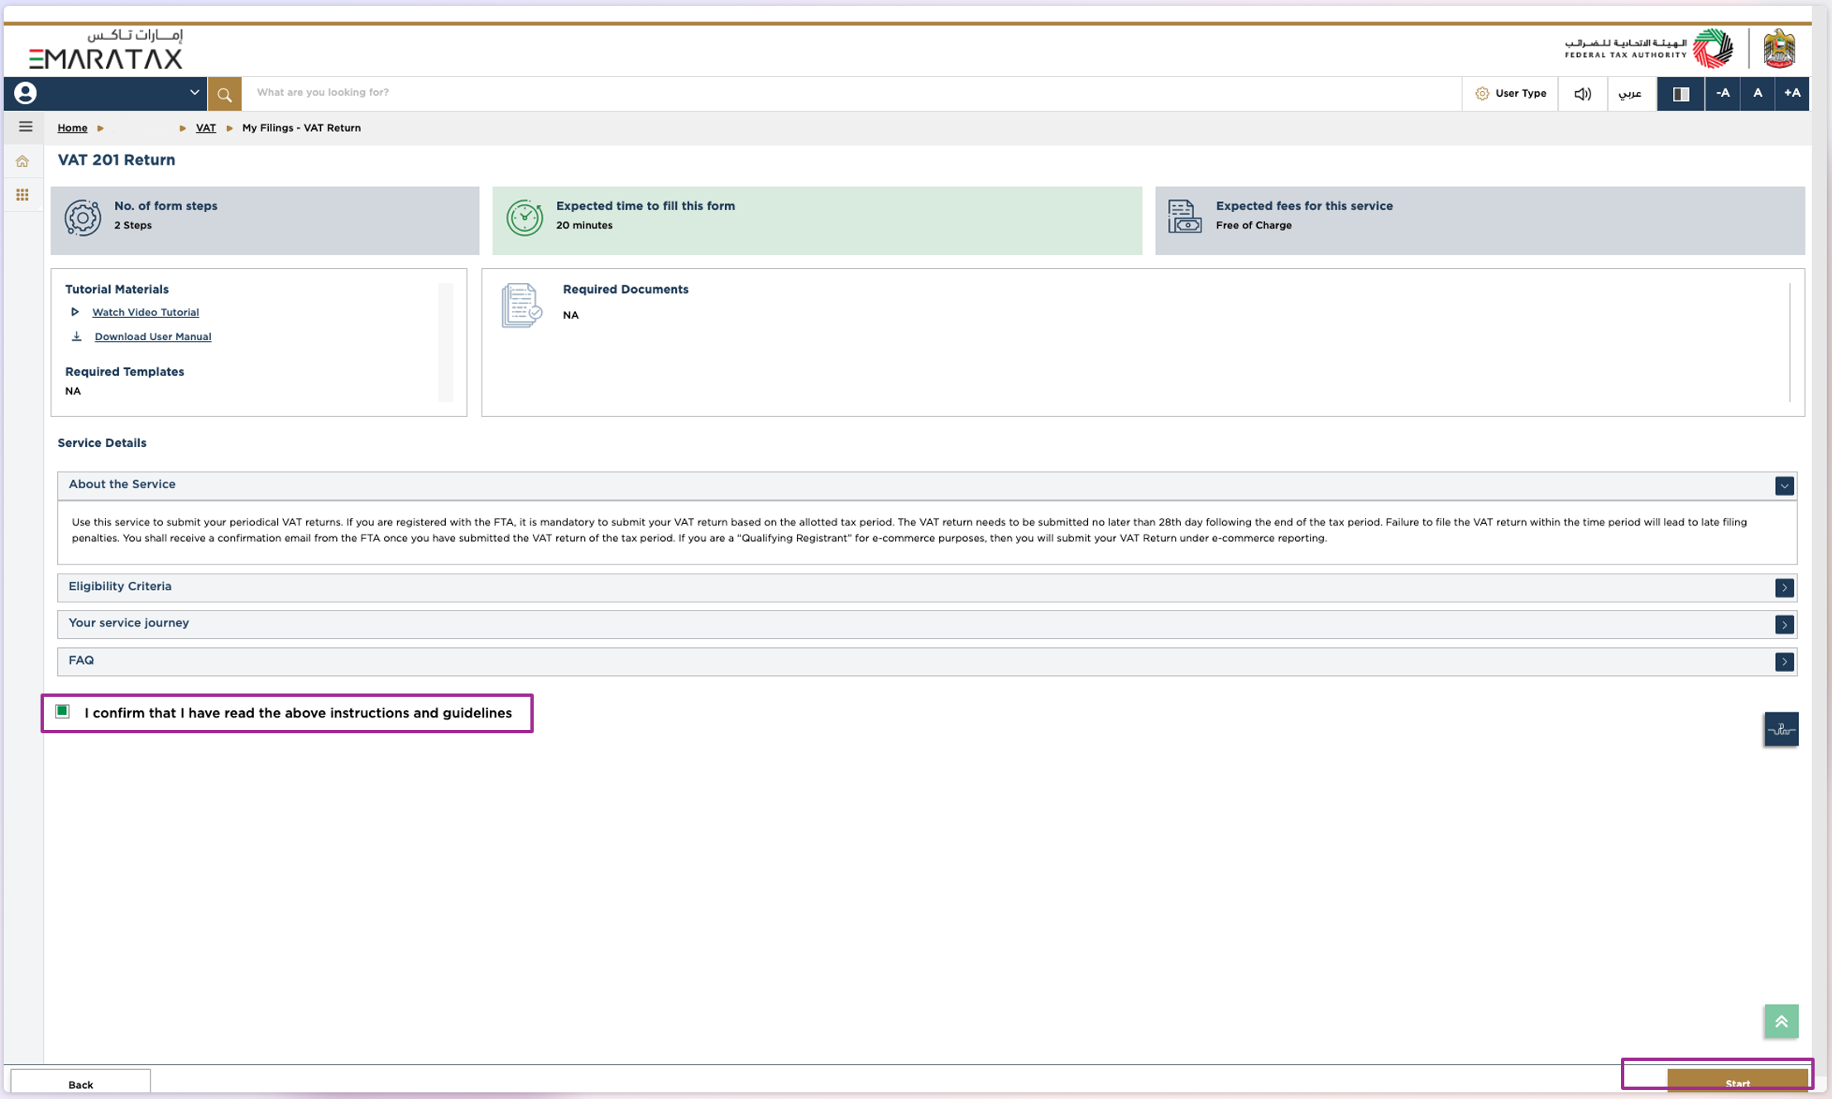This screenshot has height=1099, width=1832.
Task: Collapse the About the Service section
Action: coord(1784,486)
